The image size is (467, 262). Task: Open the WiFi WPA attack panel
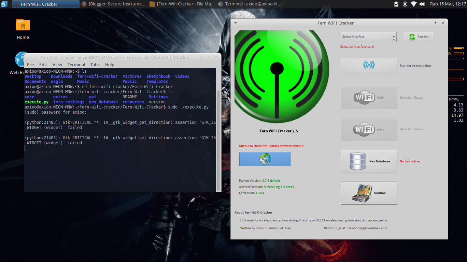click(x=369, y=130)
